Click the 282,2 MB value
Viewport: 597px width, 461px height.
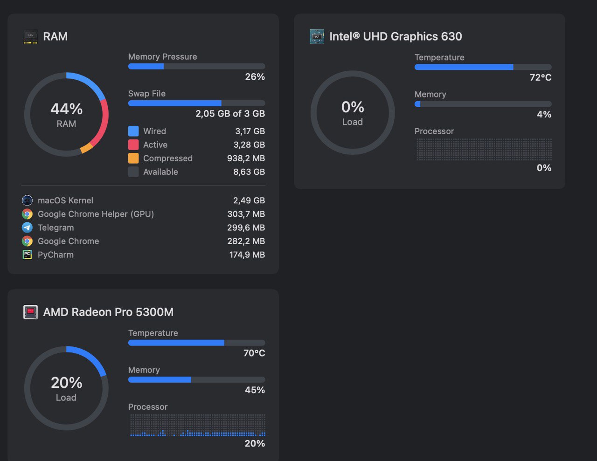[246, 241]
